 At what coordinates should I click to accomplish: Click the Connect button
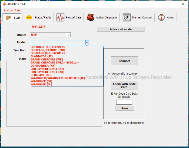tap(124, 61)
